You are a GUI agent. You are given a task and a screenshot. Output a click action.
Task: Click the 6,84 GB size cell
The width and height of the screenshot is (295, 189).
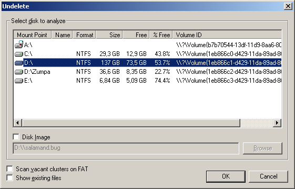pyautogui.click(x=110, y=81)
